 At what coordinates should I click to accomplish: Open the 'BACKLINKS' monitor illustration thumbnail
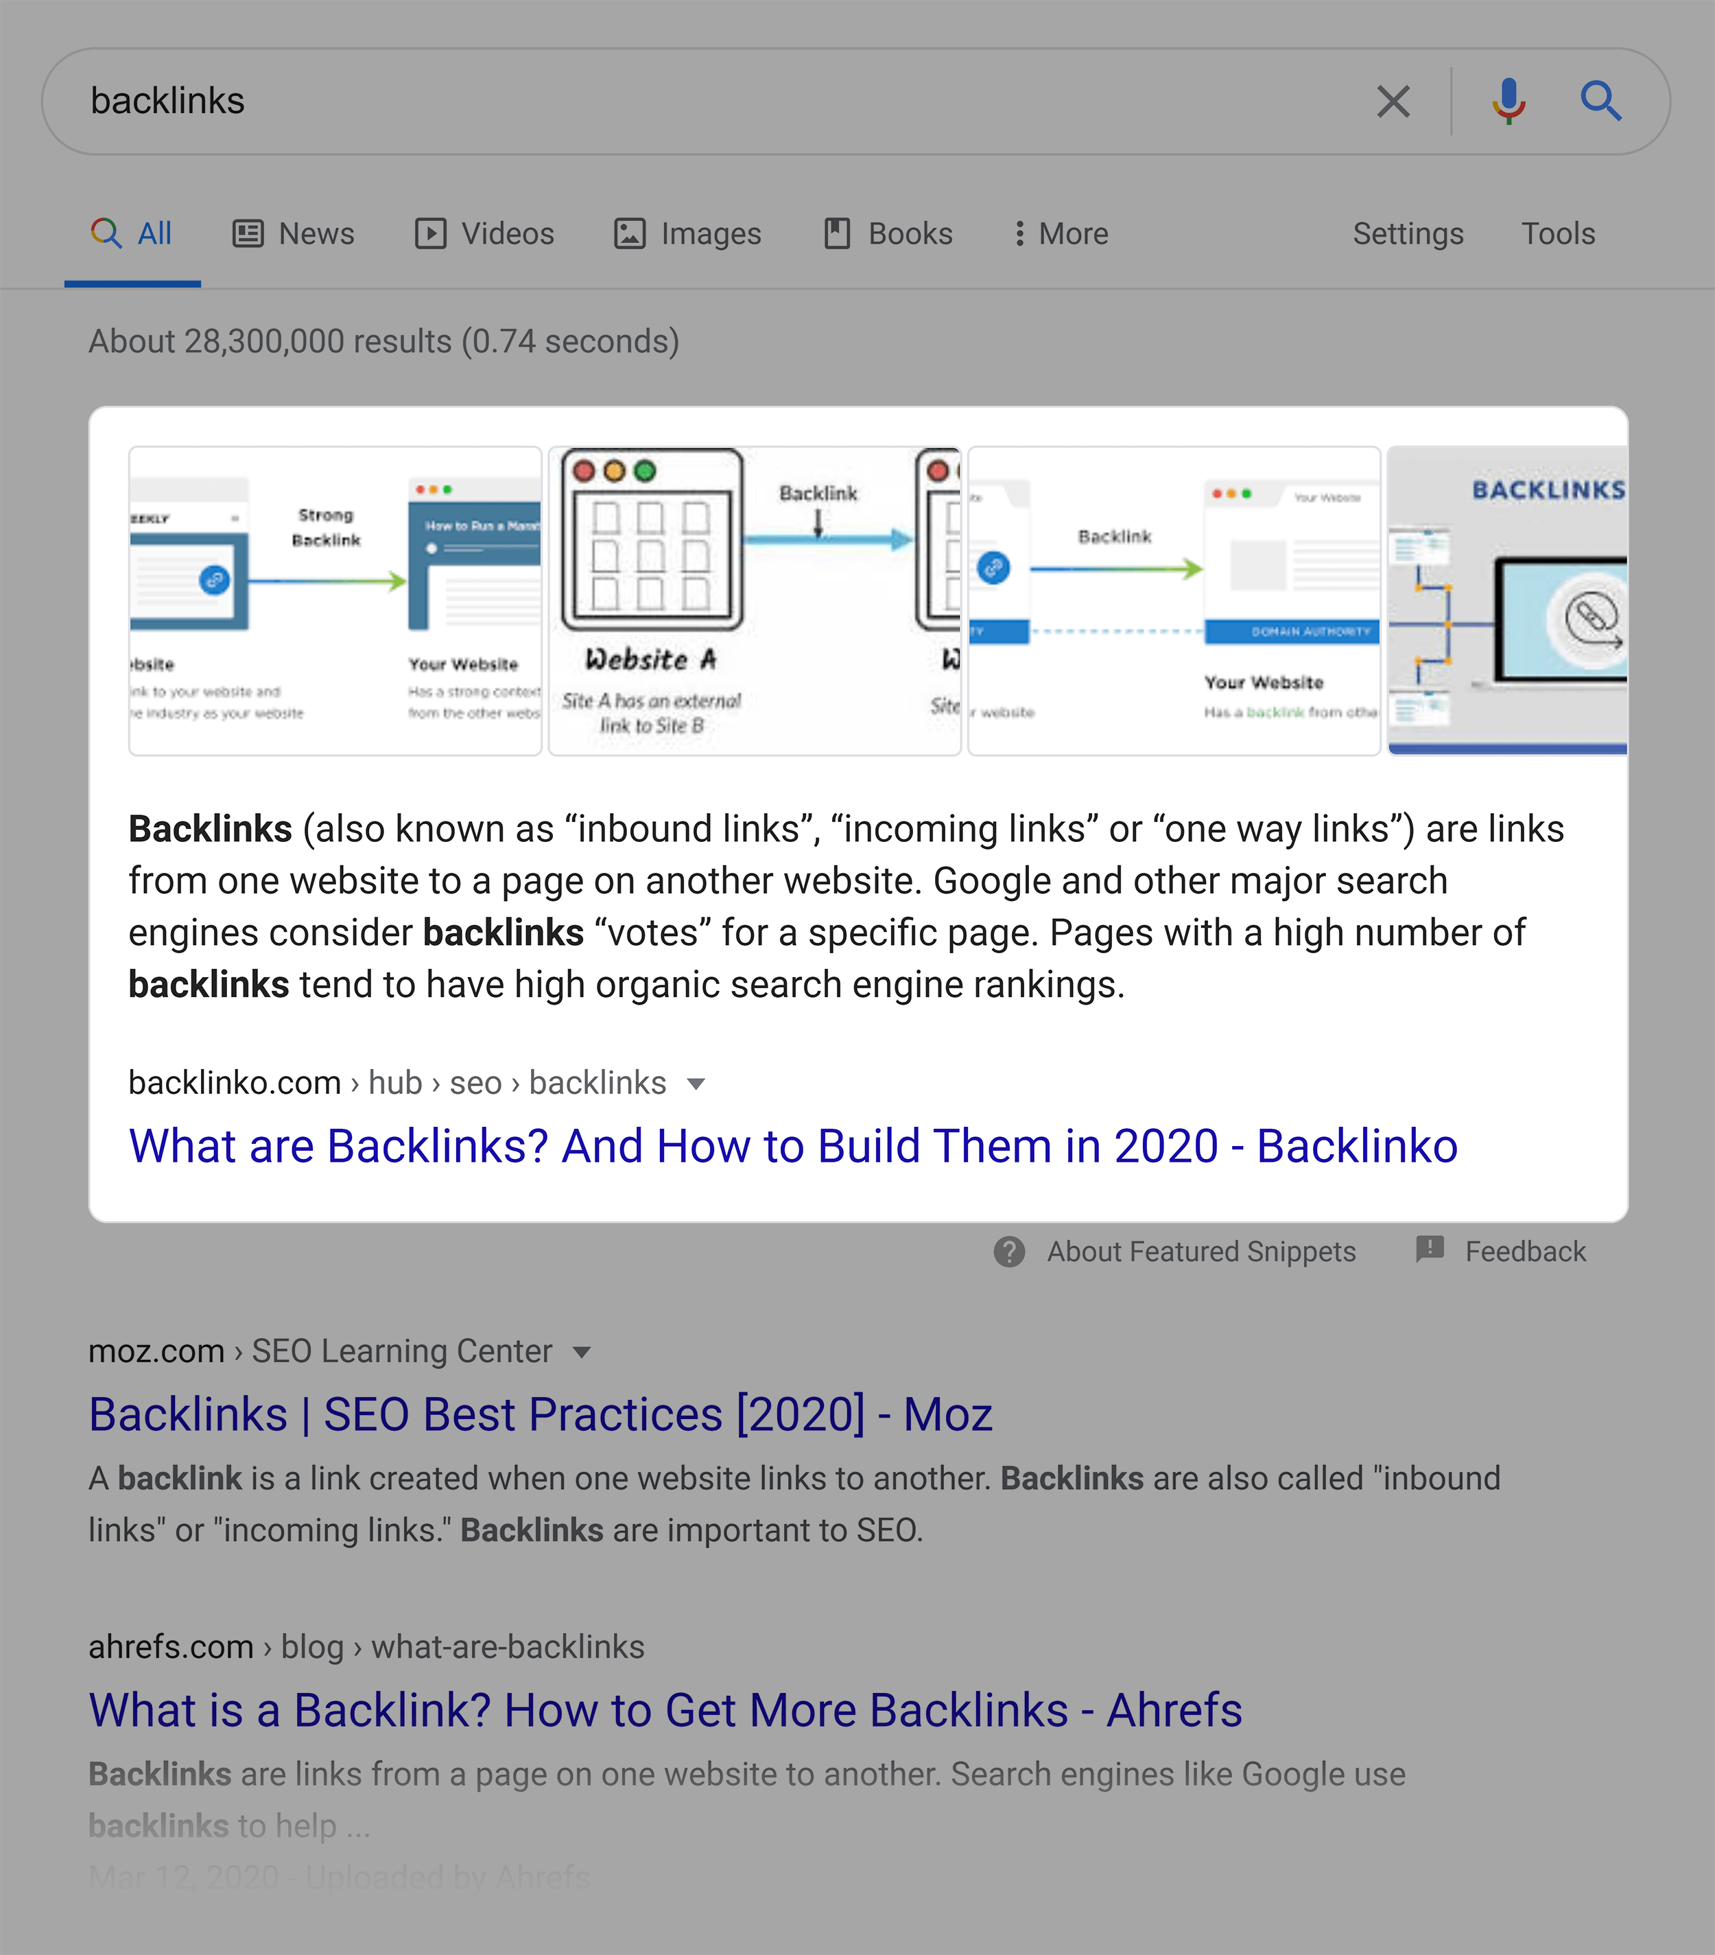[x=1508, y=600]
